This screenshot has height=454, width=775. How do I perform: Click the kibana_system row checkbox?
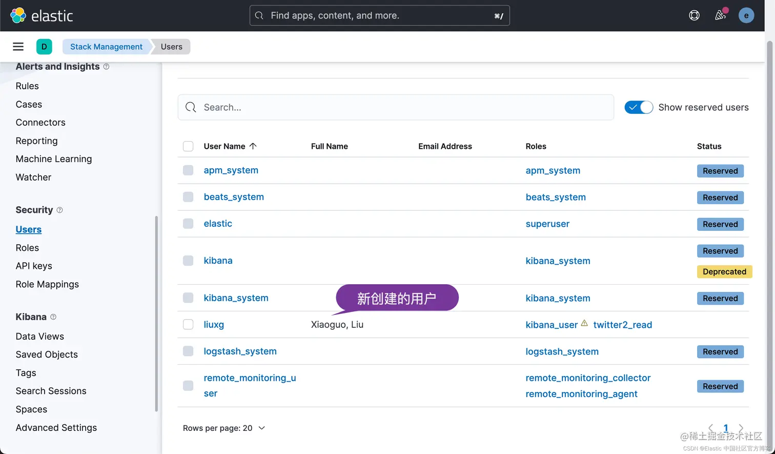coord(188,298)
